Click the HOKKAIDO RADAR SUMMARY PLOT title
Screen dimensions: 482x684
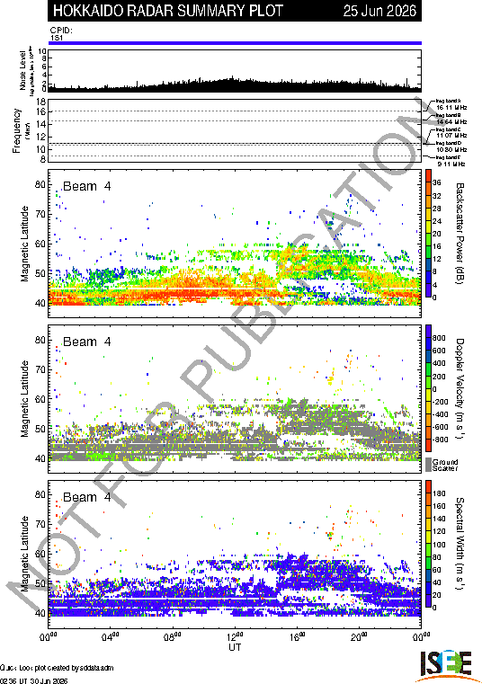pyautogui.click(x=168, y=11)
